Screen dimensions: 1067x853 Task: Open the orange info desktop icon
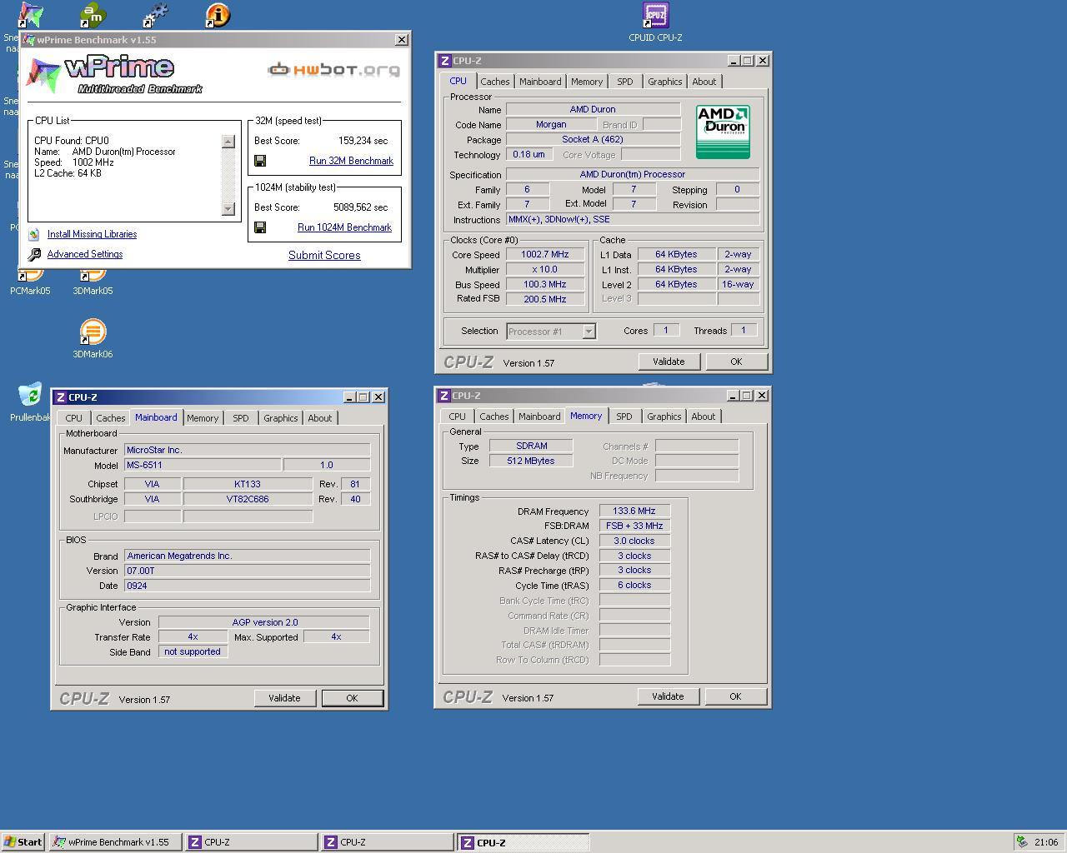pyautogui.click(x=218, y=15)
